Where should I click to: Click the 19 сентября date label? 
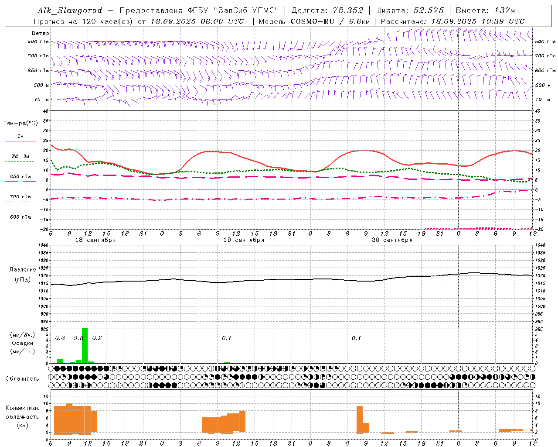click(x=244, y=240)
